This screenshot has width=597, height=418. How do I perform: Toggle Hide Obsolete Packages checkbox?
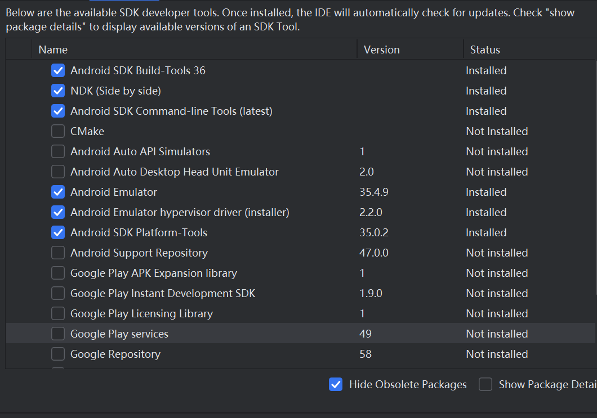tap(336, 385)
